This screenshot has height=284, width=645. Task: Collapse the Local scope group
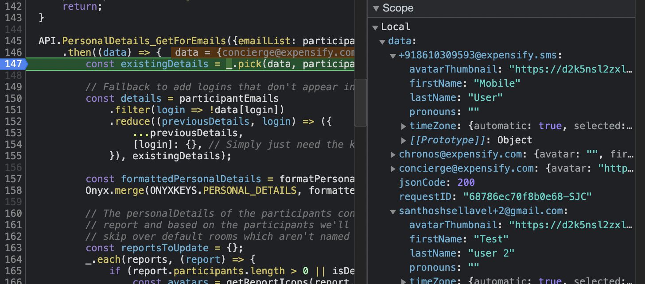point(375,27)
